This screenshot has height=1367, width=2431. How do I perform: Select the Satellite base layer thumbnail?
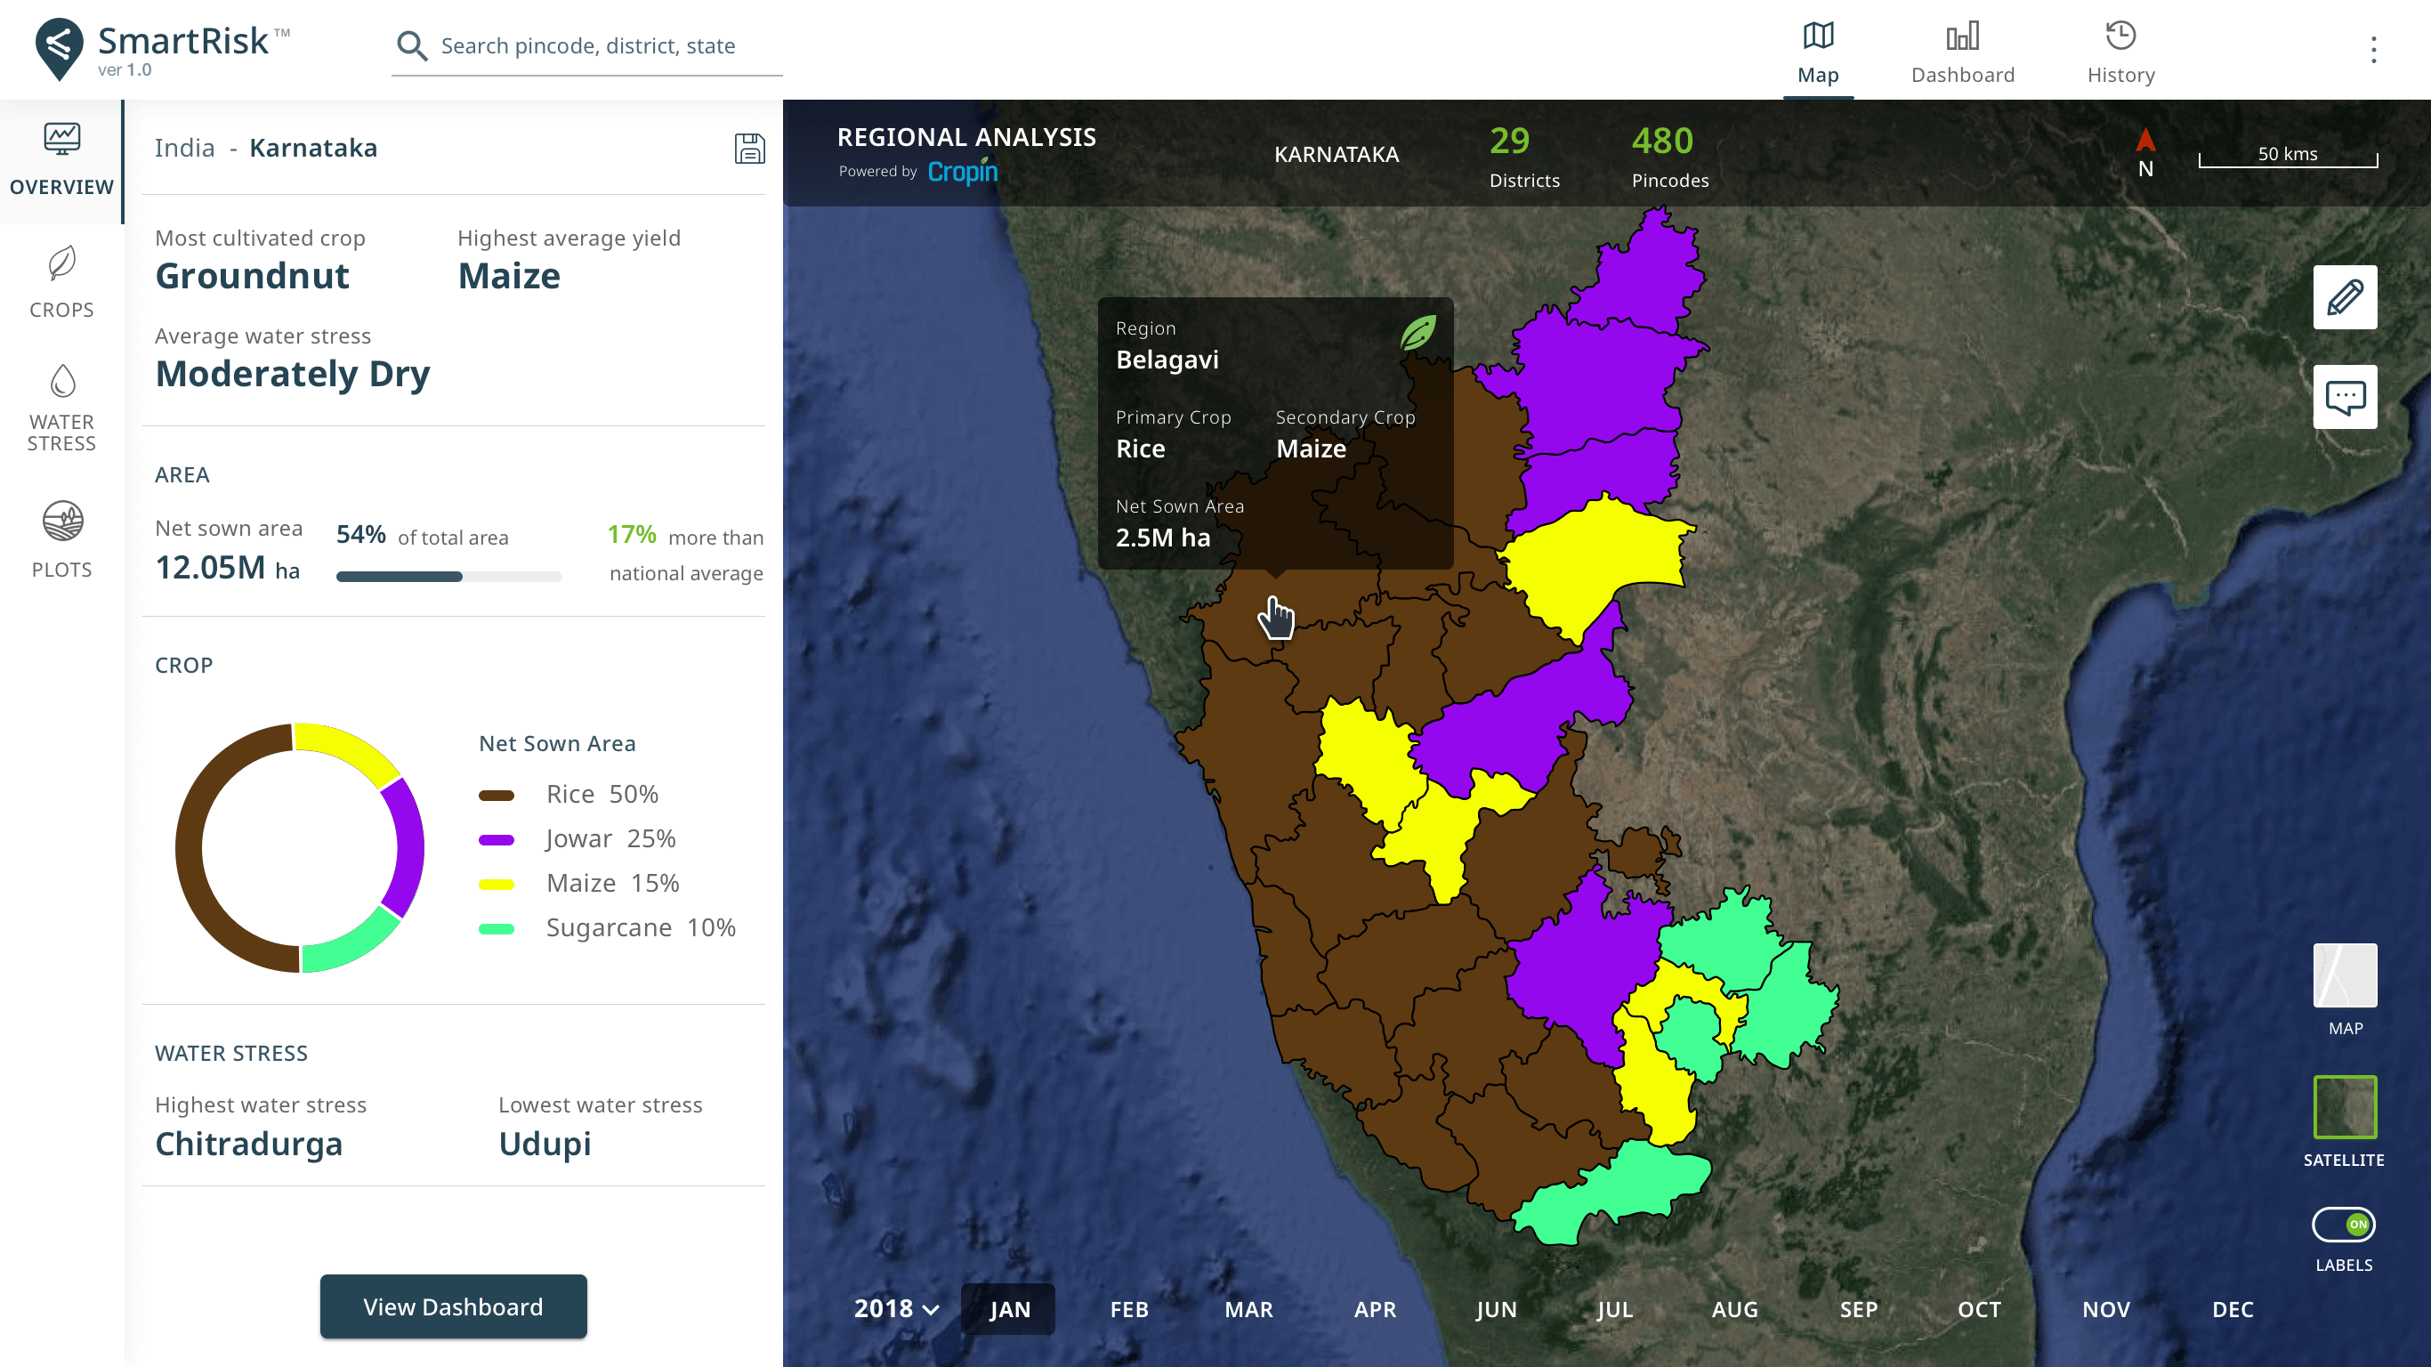(2344, 1107)
